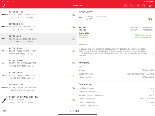The height and width of the screenshot is (116, 155).
Task: Click the Prix Tarif label
Action: click(x=83, y=30)
